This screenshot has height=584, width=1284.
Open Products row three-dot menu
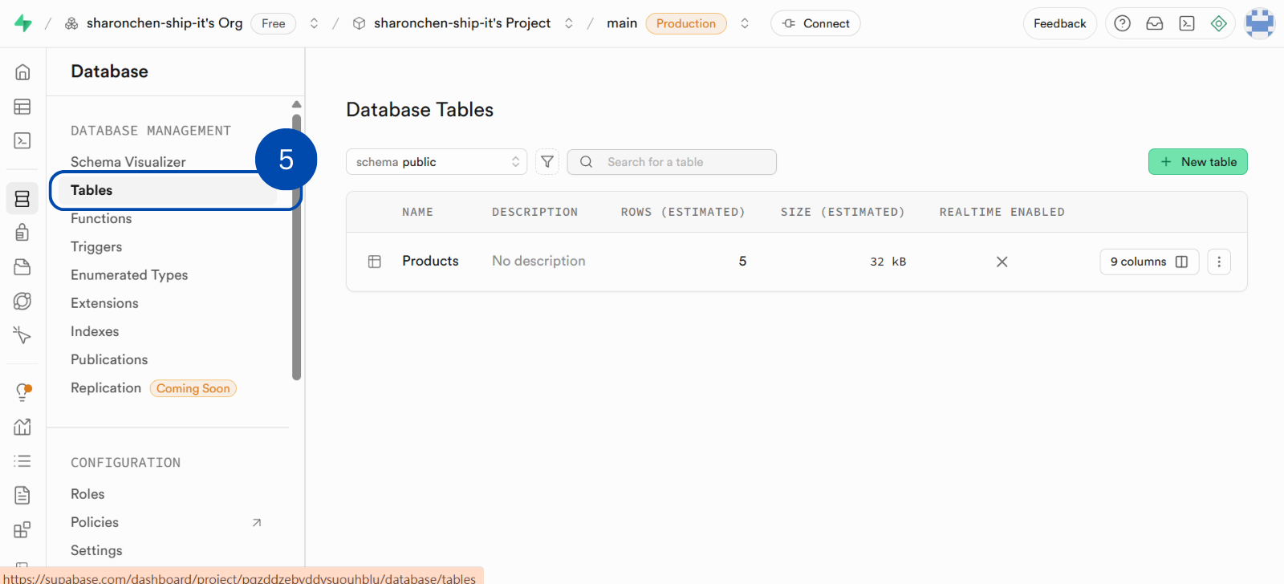click(x=1218, y=262)
